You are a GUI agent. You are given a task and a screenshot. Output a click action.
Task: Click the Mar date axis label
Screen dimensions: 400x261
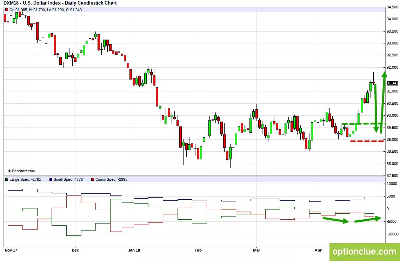point(256,250)
